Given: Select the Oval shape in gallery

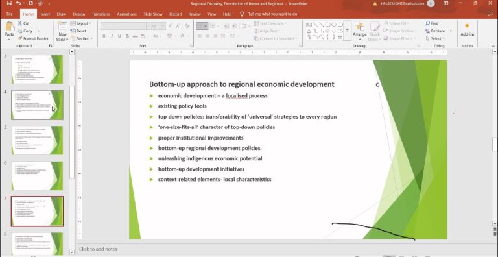Looking at the screenshot, I should click(x=334, y=25).
